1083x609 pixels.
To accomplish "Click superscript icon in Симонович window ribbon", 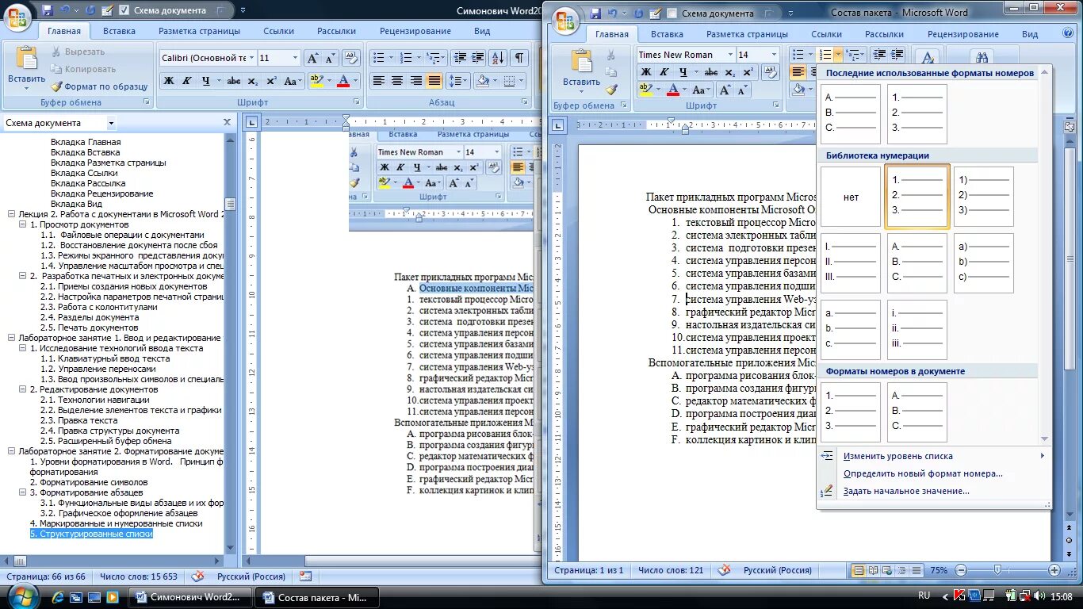I will pos(271,81).
